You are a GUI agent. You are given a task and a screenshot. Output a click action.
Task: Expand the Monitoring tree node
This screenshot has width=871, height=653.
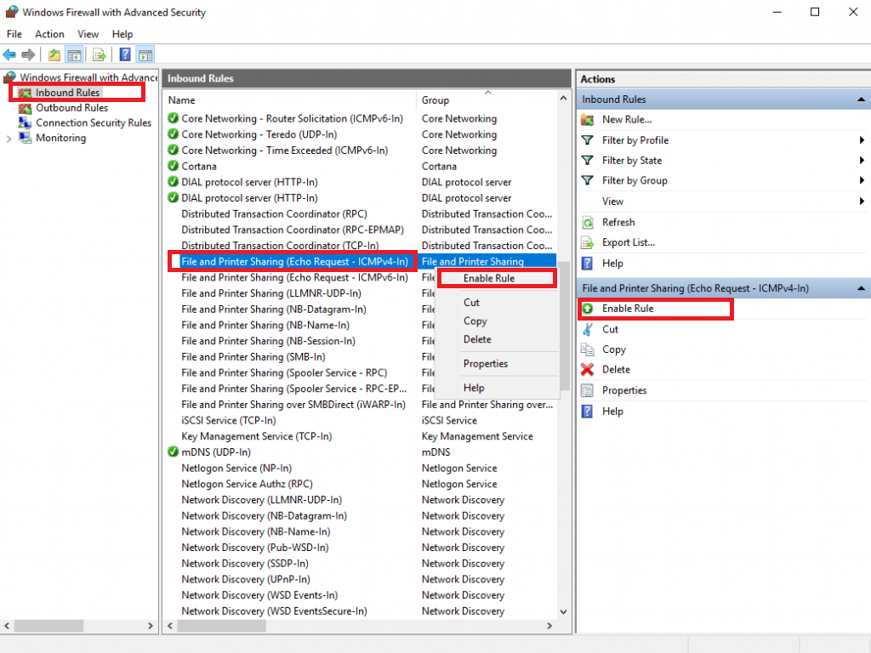pyautogui.click(x=9, y=139)
